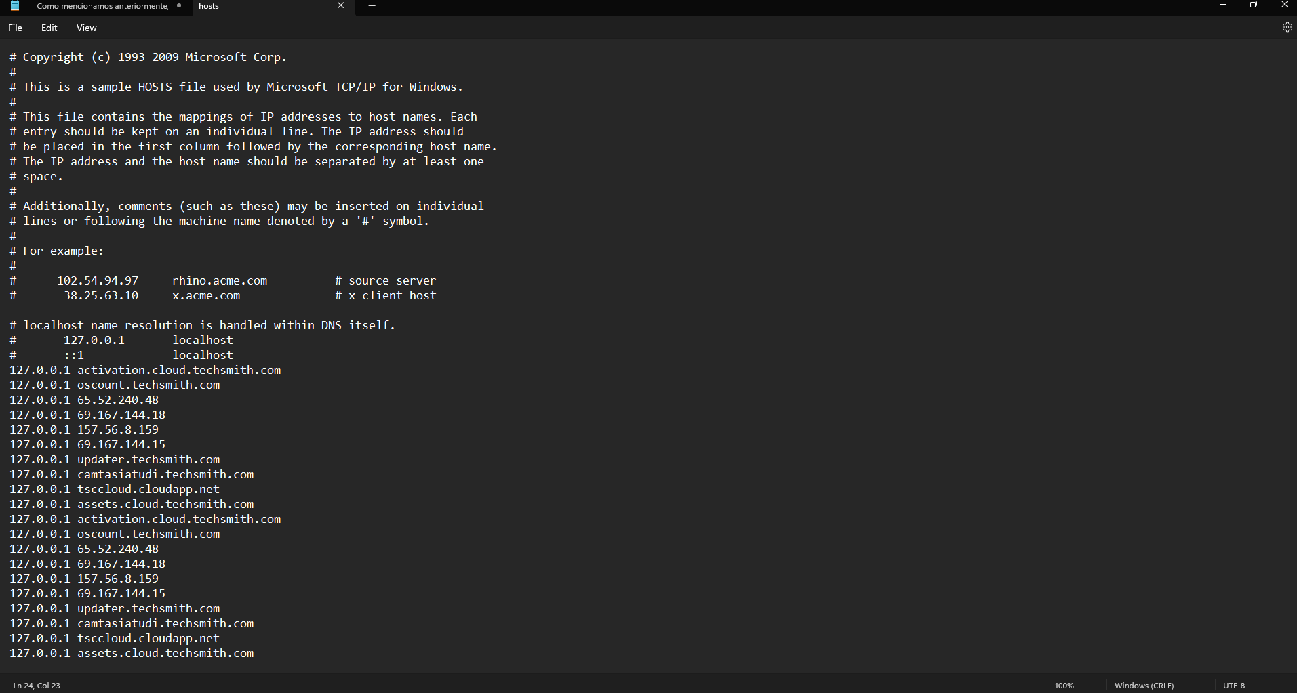The image size is (1297, 693).
Task: Close the Notepad window
Action: (x=1284, y=5)
